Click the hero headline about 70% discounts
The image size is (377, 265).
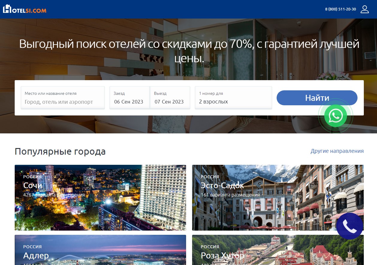click(189, 51)
